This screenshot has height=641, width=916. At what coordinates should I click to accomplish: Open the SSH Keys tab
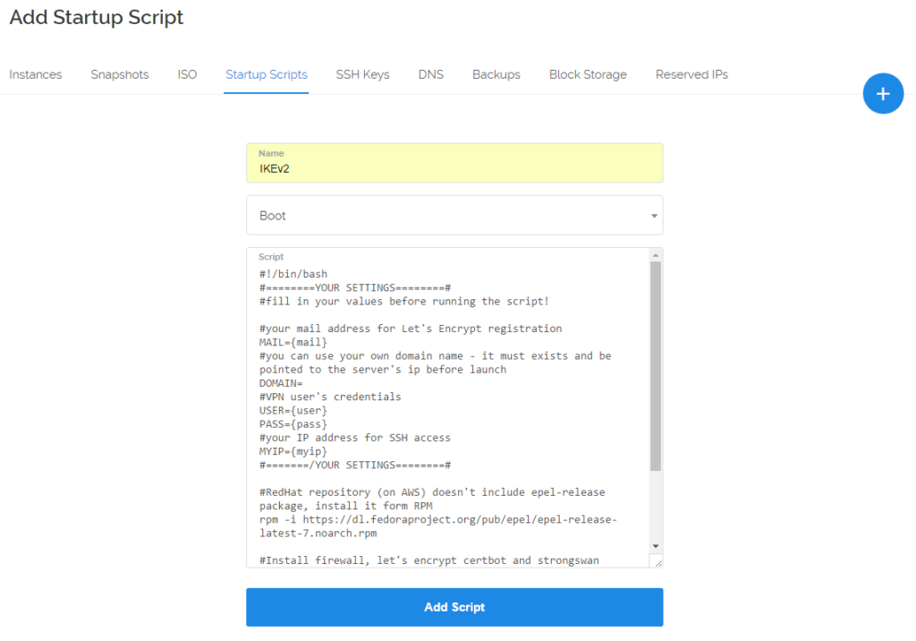click(x=362, y=75)
